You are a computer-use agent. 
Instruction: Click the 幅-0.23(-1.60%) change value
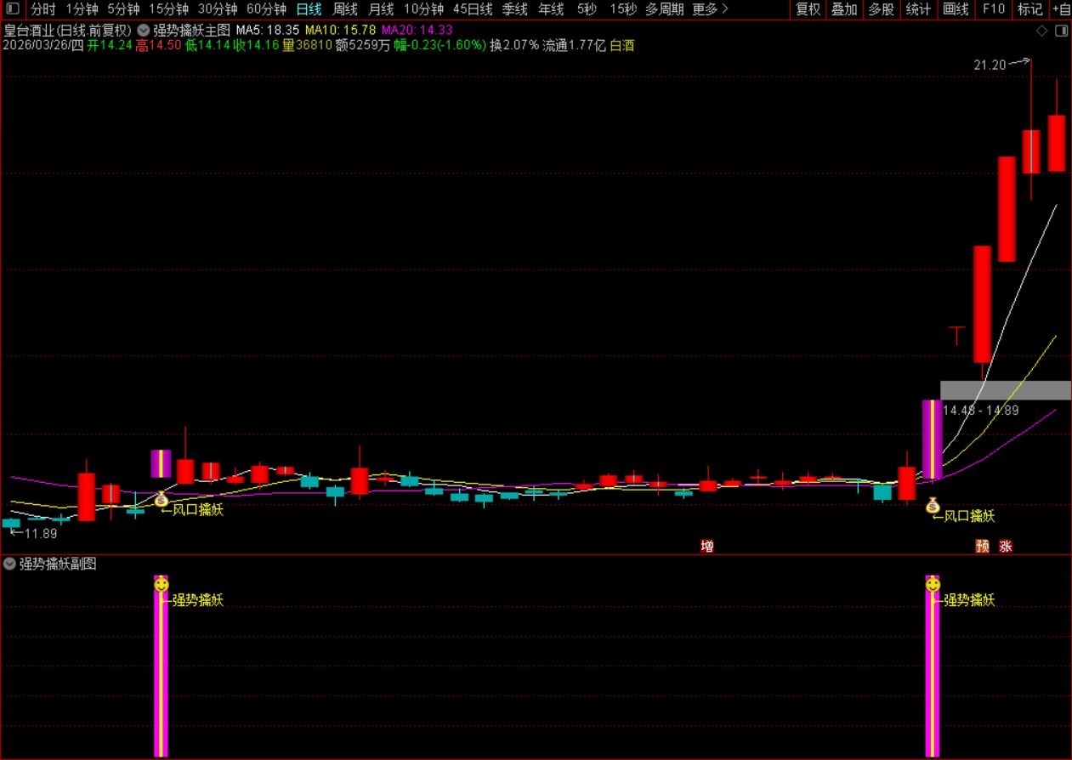(x=440, y=46)
